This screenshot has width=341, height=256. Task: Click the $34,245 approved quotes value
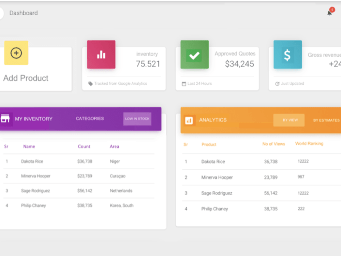[x=239, y=64]
